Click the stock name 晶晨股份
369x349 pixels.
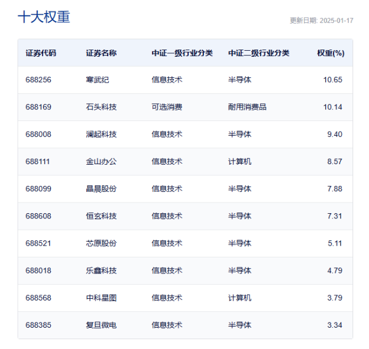[101, 189]
